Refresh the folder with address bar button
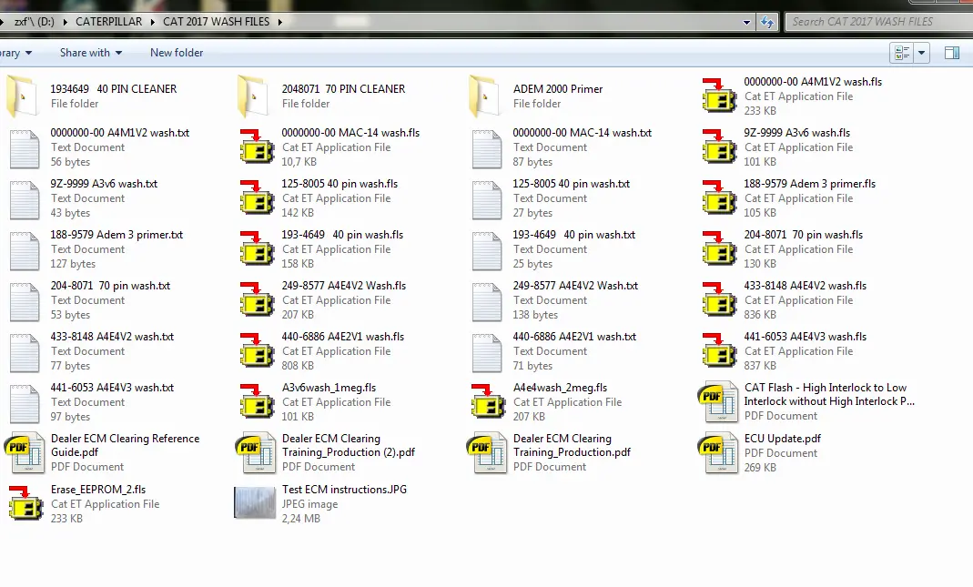This screenshot has width=973, height=587. (767, 22)
